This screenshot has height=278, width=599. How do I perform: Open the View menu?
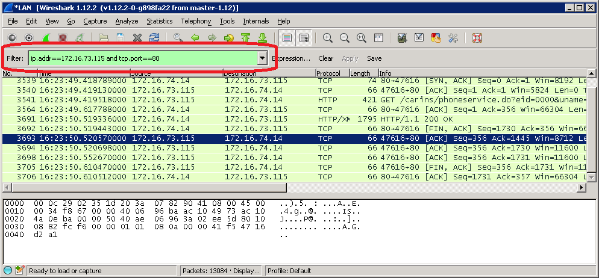52,21
